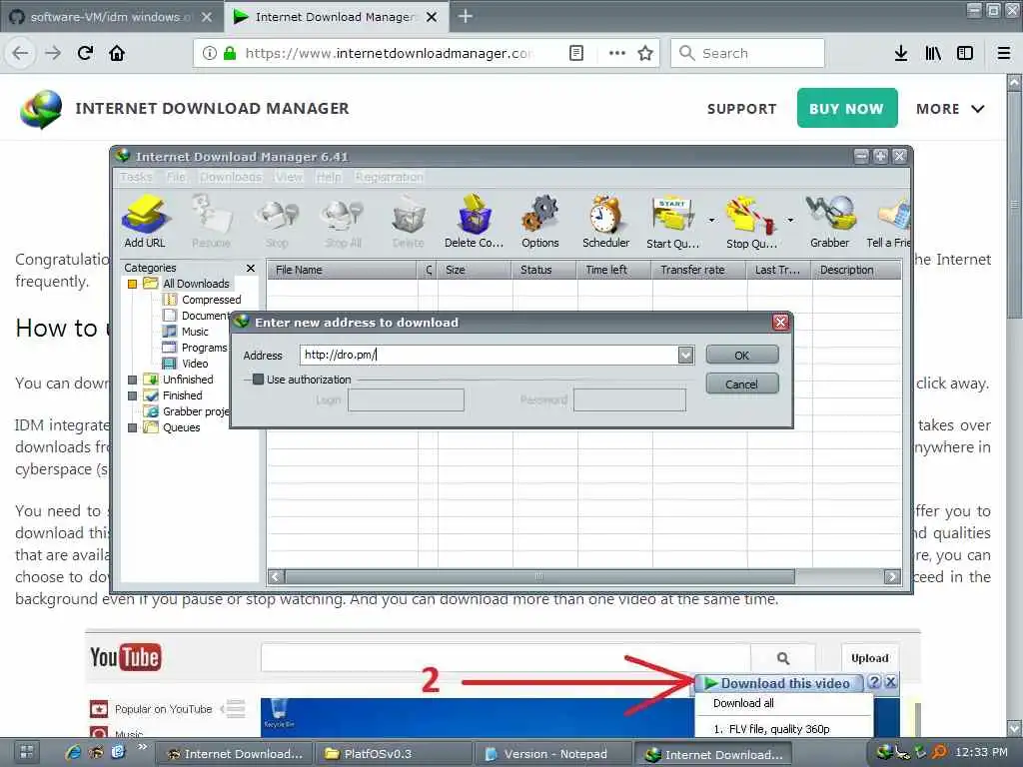1023x767 pixels.
Task: Click the Delete trash toolbar icon
Action: pos(409,222)
